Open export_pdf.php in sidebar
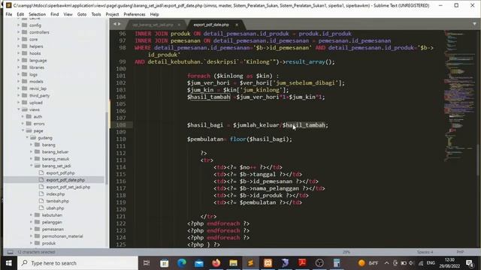 pyautogui.click(x=60, y=173)
